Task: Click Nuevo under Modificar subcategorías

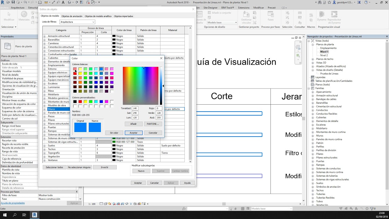Action: coord(141,171)
